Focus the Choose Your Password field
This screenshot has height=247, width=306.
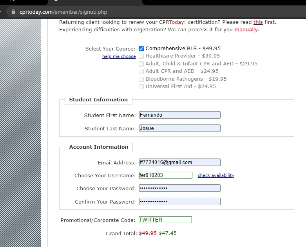(180, 188)
